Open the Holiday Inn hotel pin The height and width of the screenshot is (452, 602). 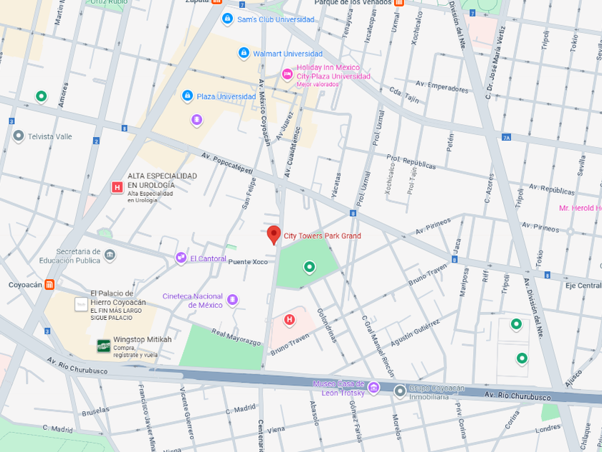click(x=287, y=74)
